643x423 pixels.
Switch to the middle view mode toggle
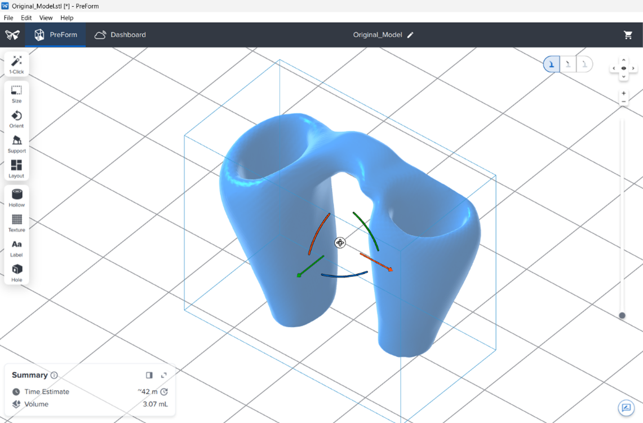(568, 64)
